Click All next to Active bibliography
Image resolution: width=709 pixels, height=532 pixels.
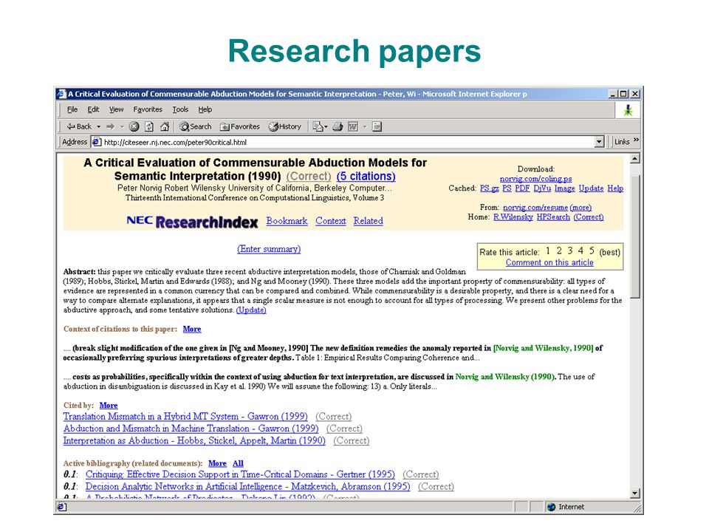pyautogui.click(x=238, y=463)
